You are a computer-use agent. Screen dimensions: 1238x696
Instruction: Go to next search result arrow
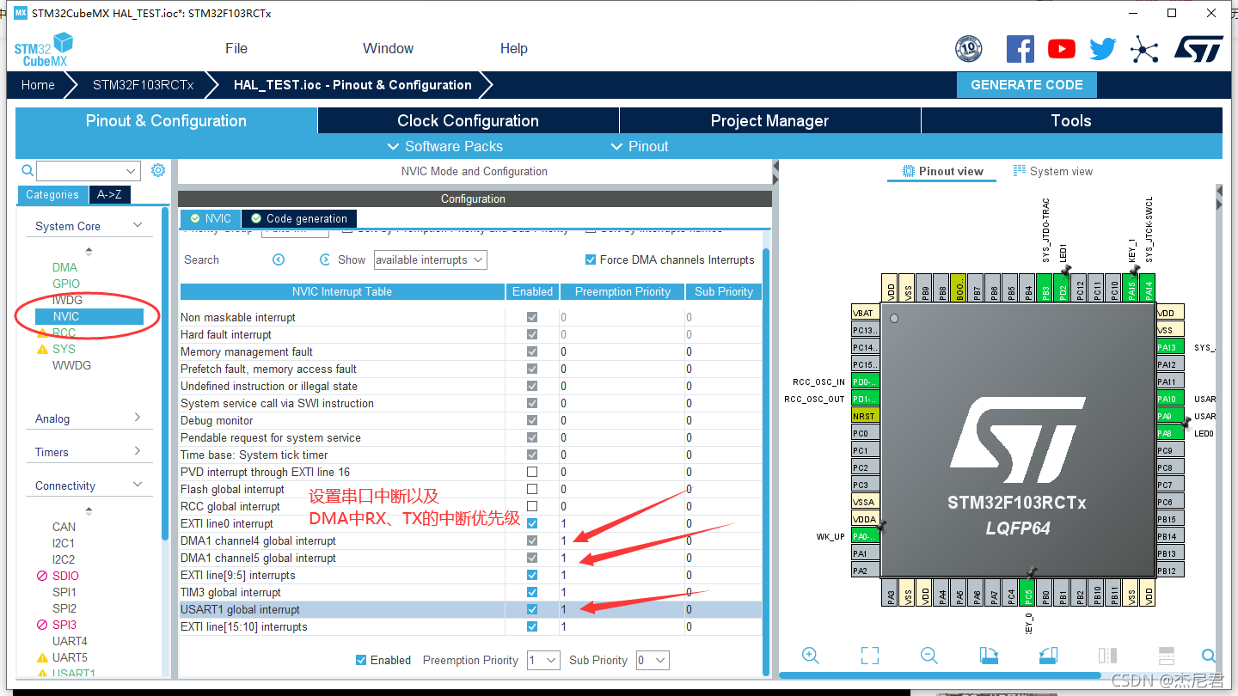tap(325, 259)
